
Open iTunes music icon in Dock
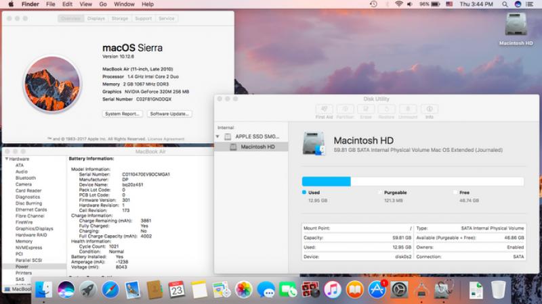point(333,290)
